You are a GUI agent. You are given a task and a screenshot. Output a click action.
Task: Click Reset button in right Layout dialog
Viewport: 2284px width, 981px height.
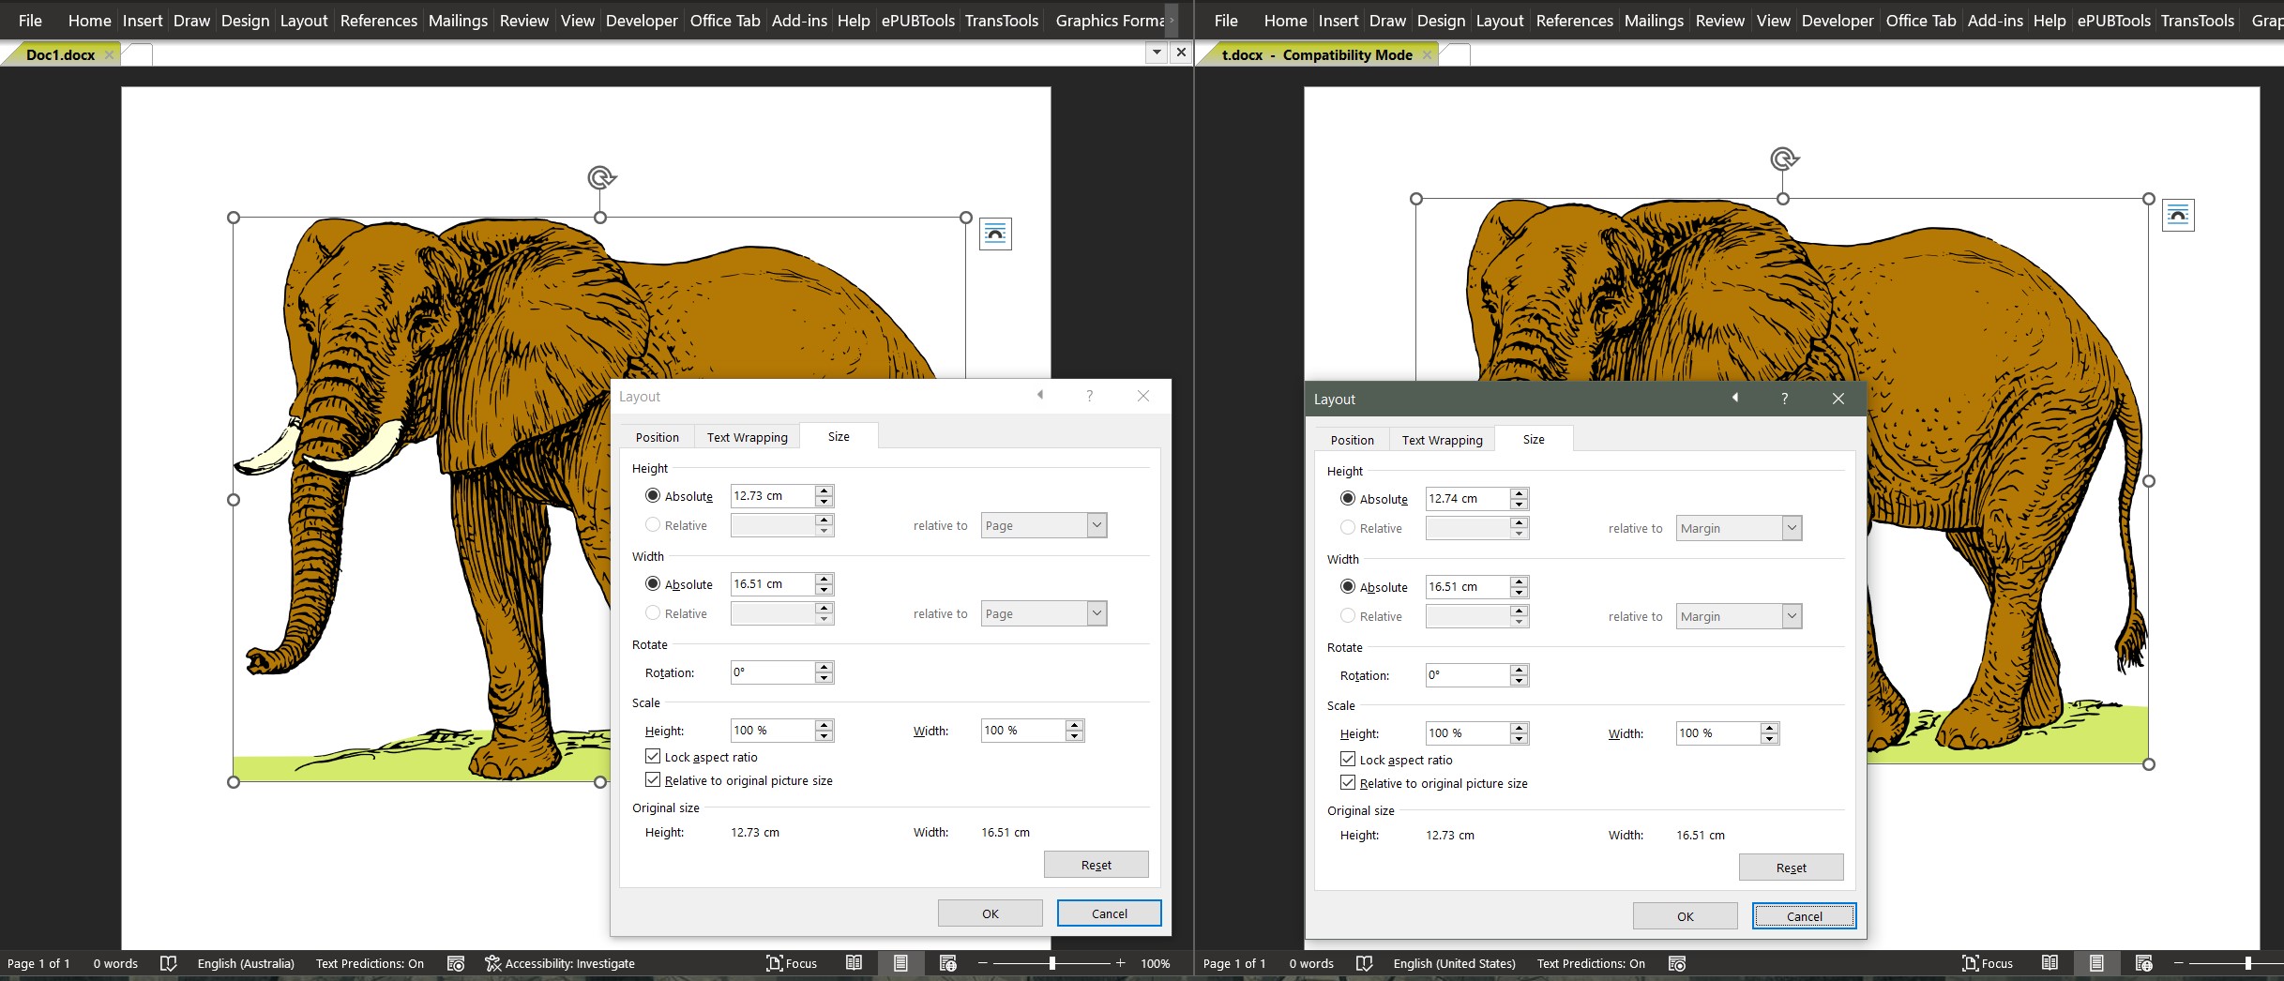pos(1792,868)
